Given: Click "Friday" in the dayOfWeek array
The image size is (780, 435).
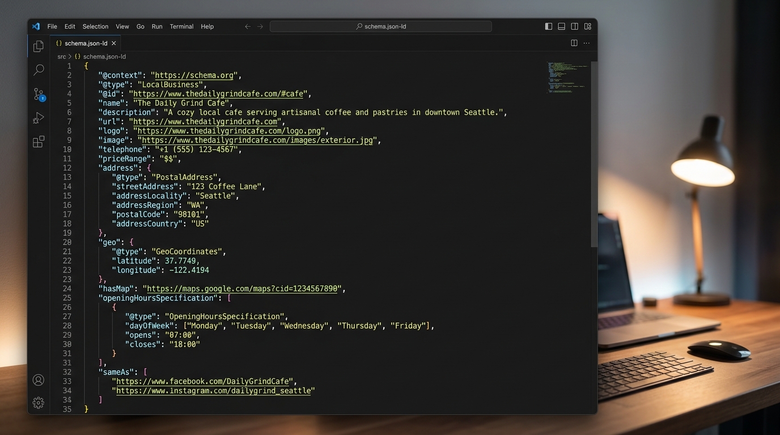Looking at the screenshot, I should click(x=409, y=326).
